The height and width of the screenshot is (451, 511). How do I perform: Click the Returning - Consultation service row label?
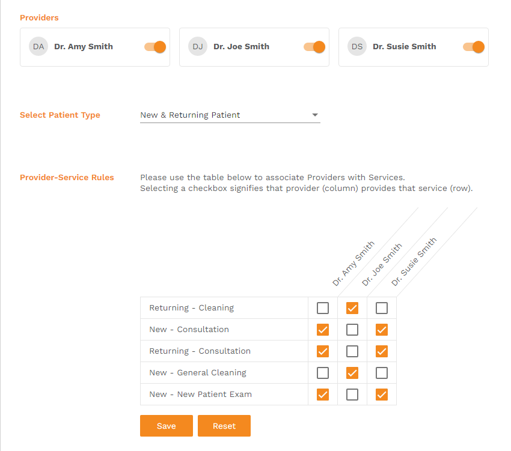coord(200,351)
